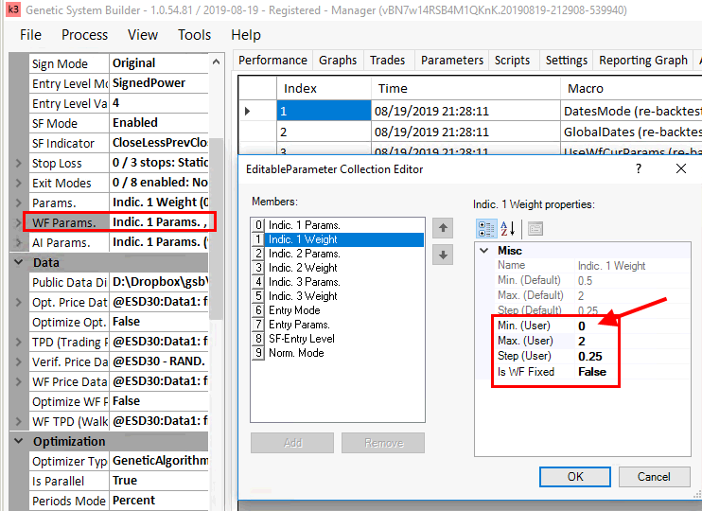This screenshot has width=702, height=511.
Task: Collapse the Misc category in properties
Action: coord(484,251)
